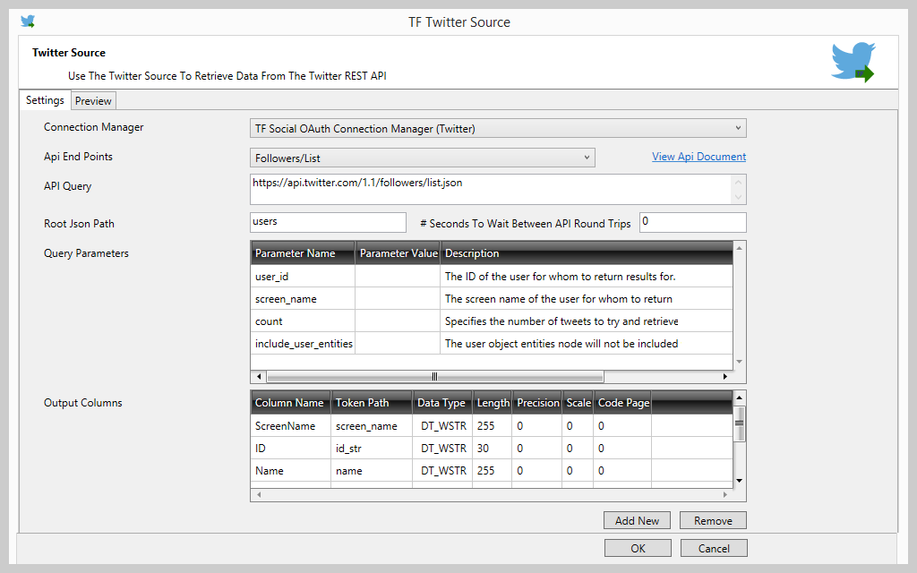Click the seconds to wait input field
The width and height of the screenshot is (917, 573).
click(x=692, y=222)
